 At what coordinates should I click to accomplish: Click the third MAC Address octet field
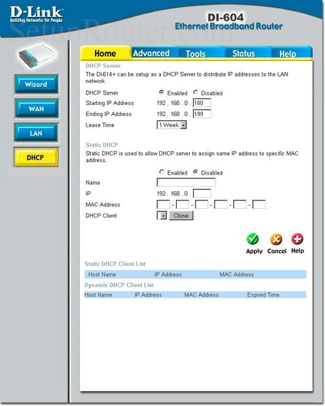(x=201, y=204)
